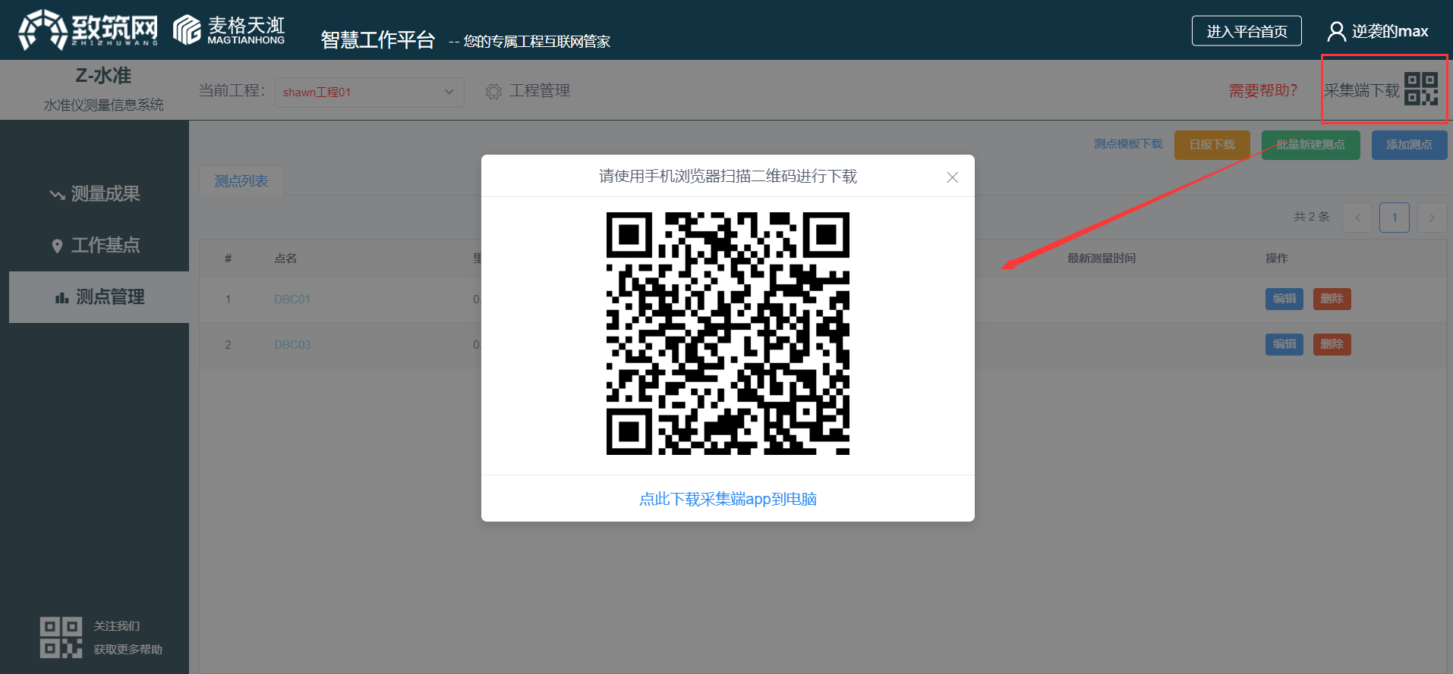Screen dimensions: 1453x674
Task: Go to the next page arrow
Action: [1432, 218]
